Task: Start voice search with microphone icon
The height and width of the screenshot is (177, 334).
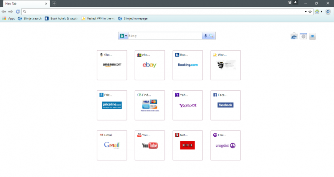Action: (205, 36)
